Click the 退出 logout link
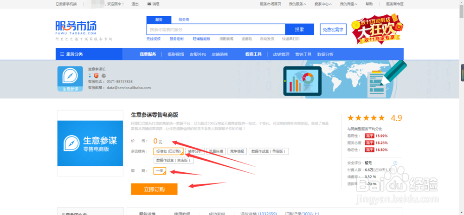This screenshot has height=215, width=464. point(135,4)
